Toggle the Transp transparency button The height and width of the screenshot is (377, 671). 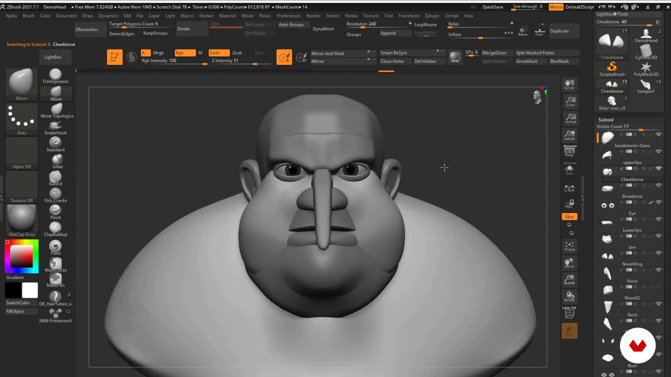click(523, 30)
